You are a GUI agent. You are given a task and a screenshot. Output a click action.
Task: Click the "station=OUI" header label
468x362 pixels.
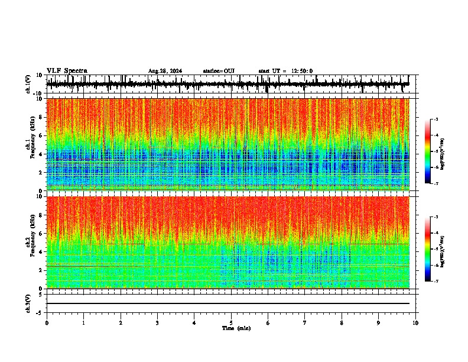pos(219,71)
